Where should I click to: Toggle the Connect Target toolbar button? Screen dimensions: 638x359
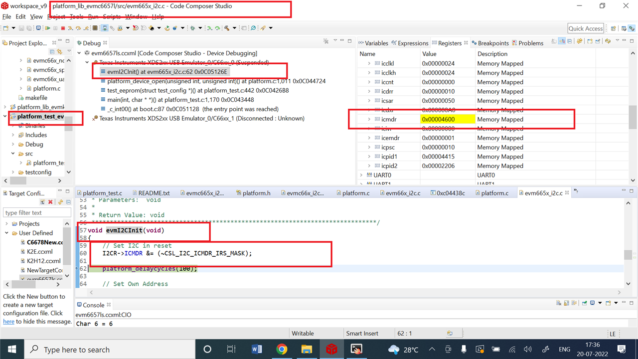[105, 28]
